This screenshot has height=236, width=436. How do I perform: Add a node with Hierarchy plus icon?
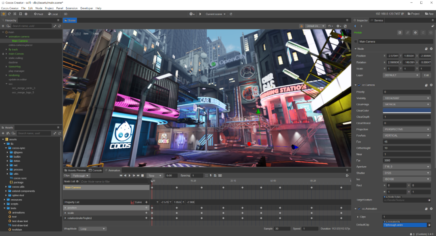(3, 26)
